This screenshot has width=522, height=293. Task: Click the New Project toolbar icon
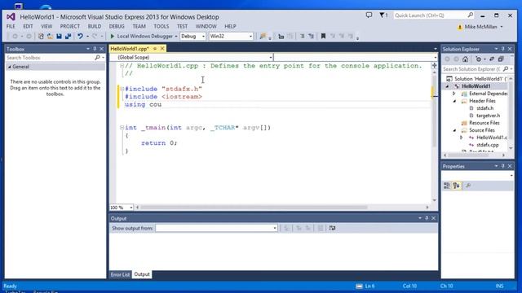41,36
